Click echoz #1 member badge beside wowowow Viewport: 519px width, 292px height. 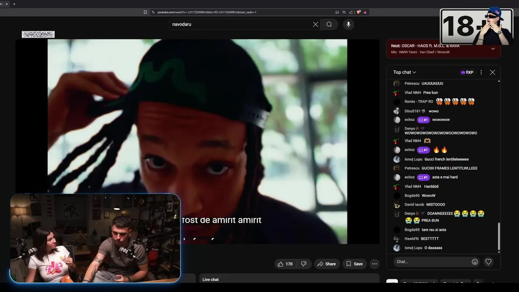423,120
